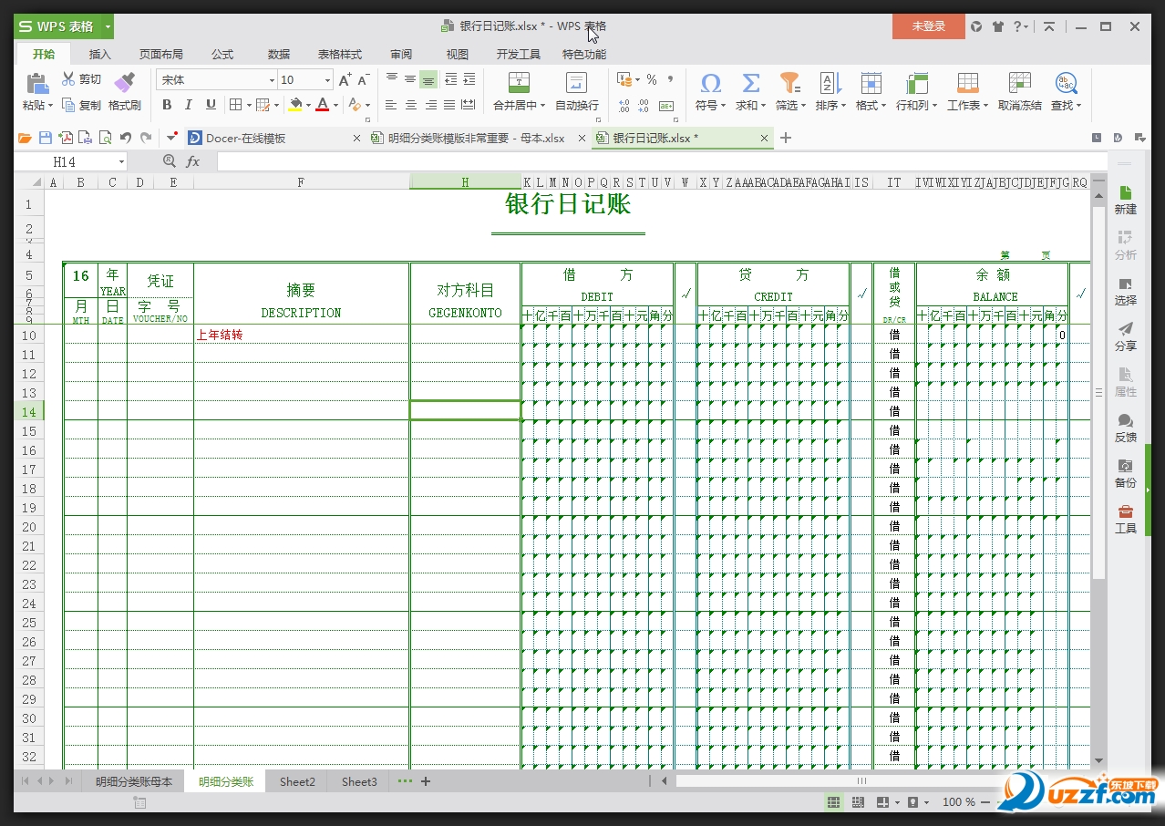Screen dimensions: 1165x826
Task: Insert symbol via Omega icon
Action: coord(710,84)
